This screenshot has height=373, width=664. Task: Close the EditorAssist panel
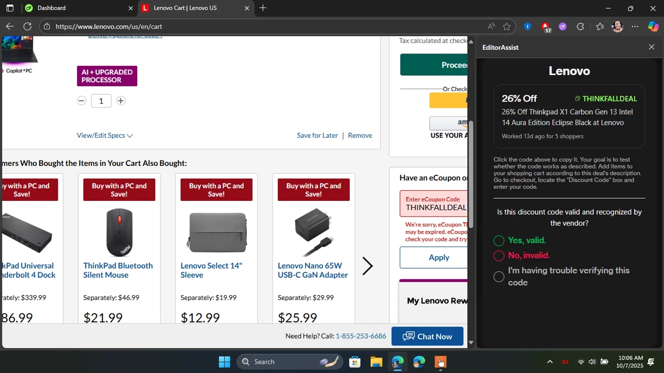pyautogui.click(x=652, y=47)
